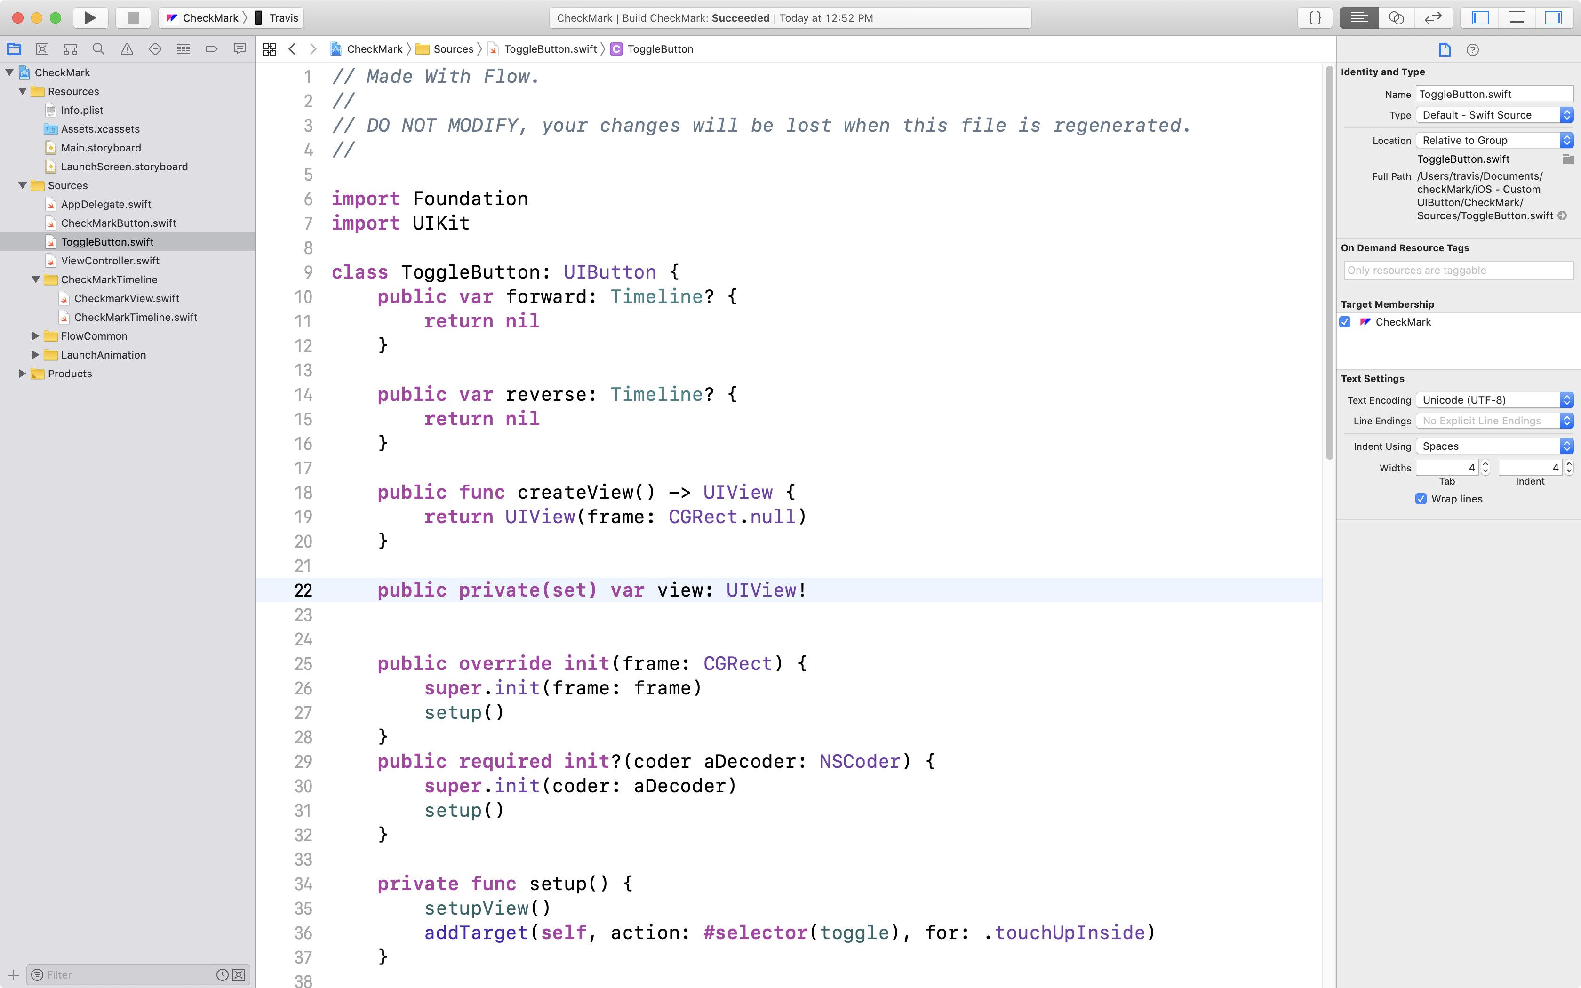This screenshot has height=988, width=1581.
Task: Collapse the CheckMarkTimeline group
Action: [x=36, y=279]
